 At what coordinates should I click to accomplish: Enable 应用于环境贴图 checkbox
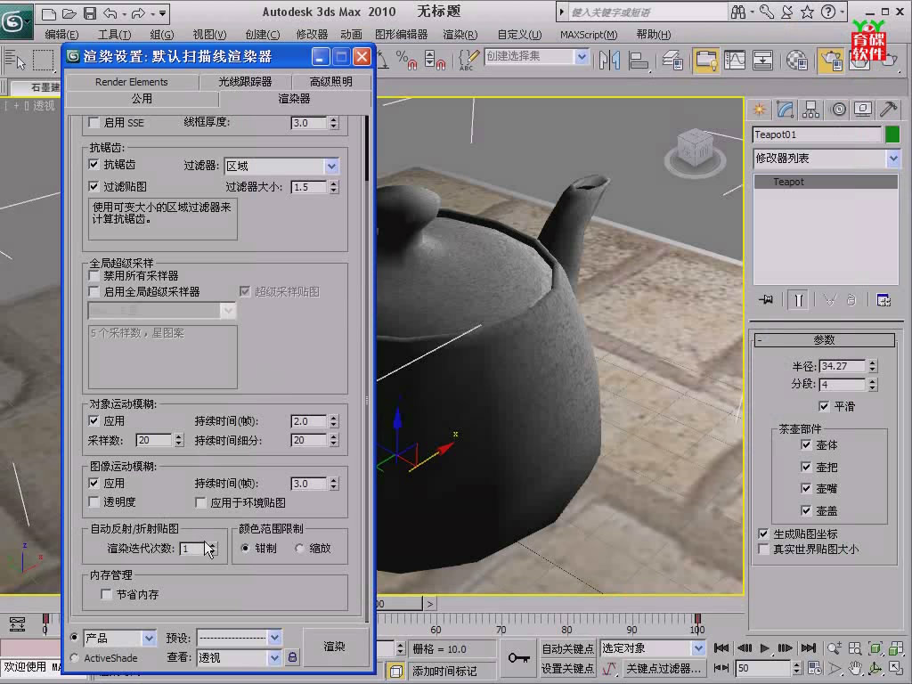[200, 502]
